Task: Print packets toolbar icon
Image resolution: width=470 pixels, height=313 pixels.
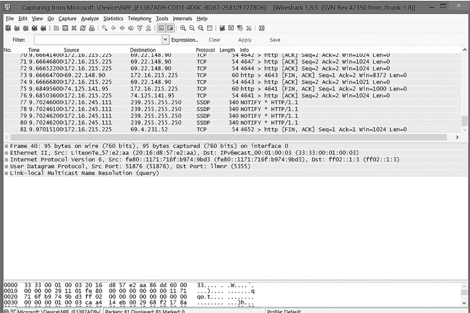Action: point(92,28)
